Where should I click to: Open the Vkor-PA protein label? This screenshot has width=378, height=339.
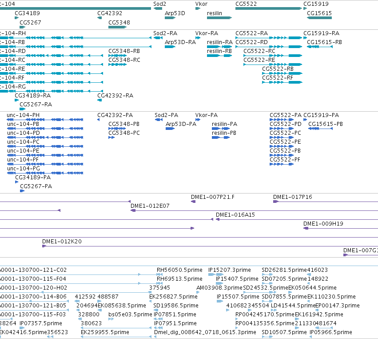click(x=207, y=115)
